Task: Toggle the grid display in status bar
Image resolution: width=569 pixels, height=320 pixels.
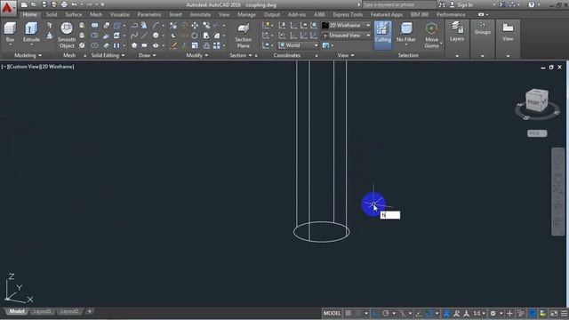Action: click(348, 313)
